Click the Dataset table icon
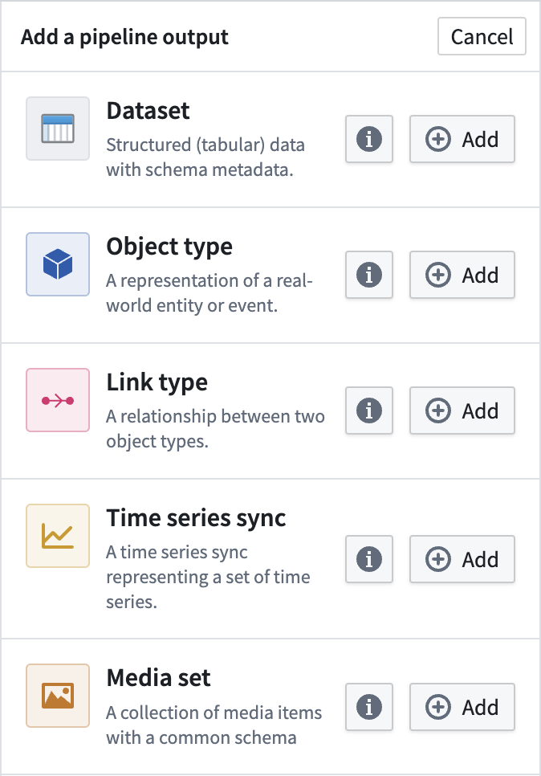The image size is (541, 776). 57,126
